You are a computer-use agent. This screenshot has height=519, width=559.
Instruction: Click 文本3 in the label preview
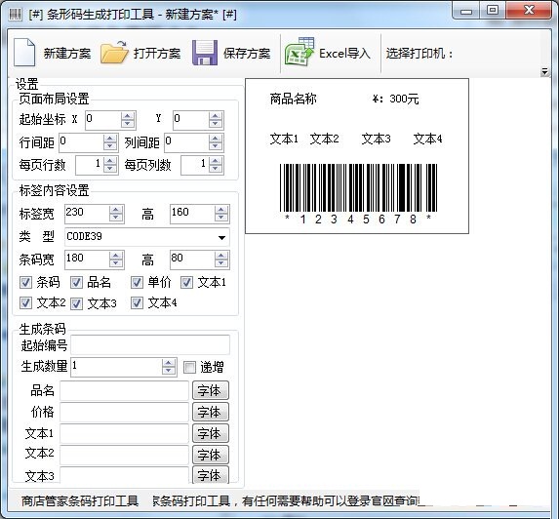tap(377, 139)
